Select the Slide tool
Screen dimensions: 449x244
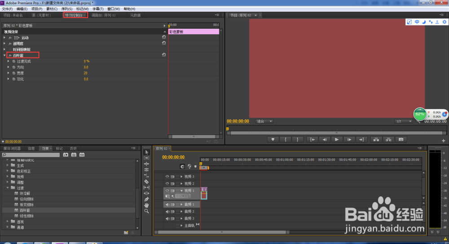pos(147,193)
